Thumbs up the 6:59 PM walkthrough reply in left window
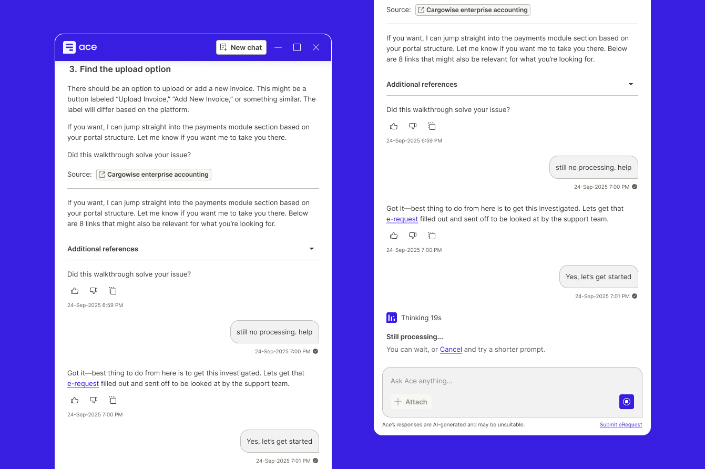 pos(75,291)
